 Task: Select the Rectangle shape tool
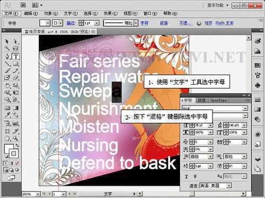click(x=15, y=64)
